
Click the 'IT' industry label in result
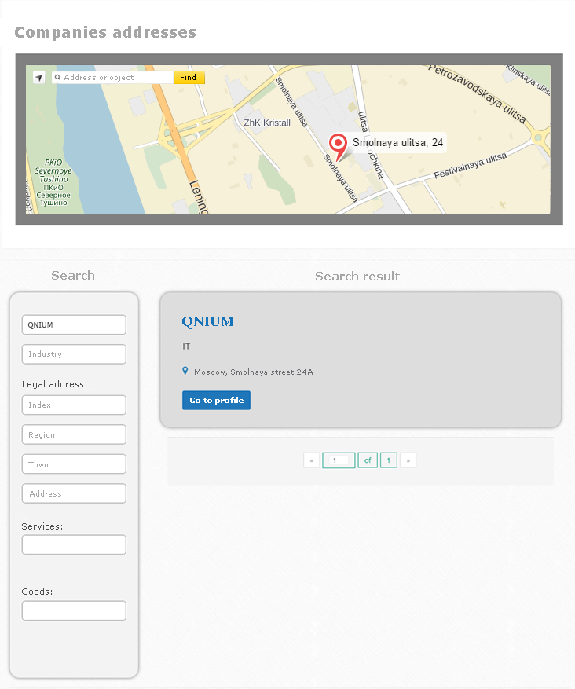pos(186,346)
